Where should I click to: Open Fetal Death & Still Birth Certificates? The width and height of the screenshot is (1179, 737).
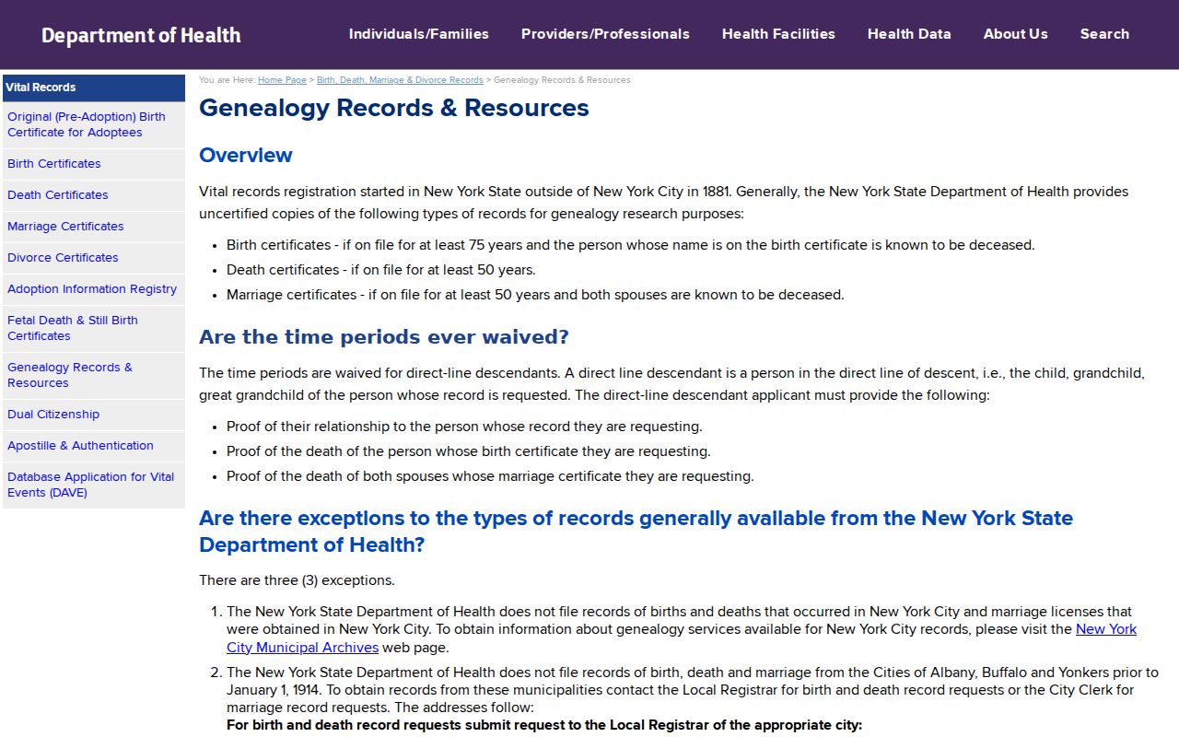click(x=94, y=328)
